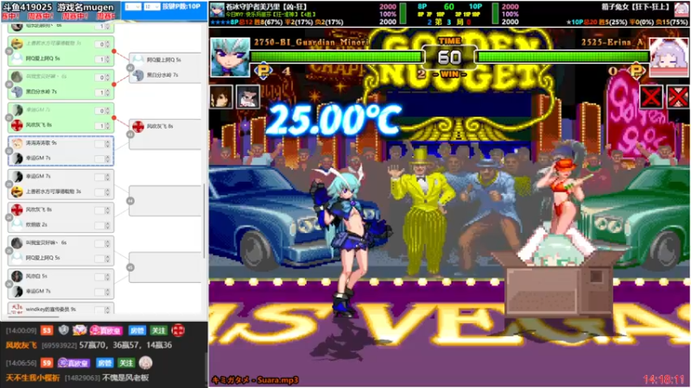Open chat username 风吹灰飞
The image size is (691, 388).
click(21, 346)
